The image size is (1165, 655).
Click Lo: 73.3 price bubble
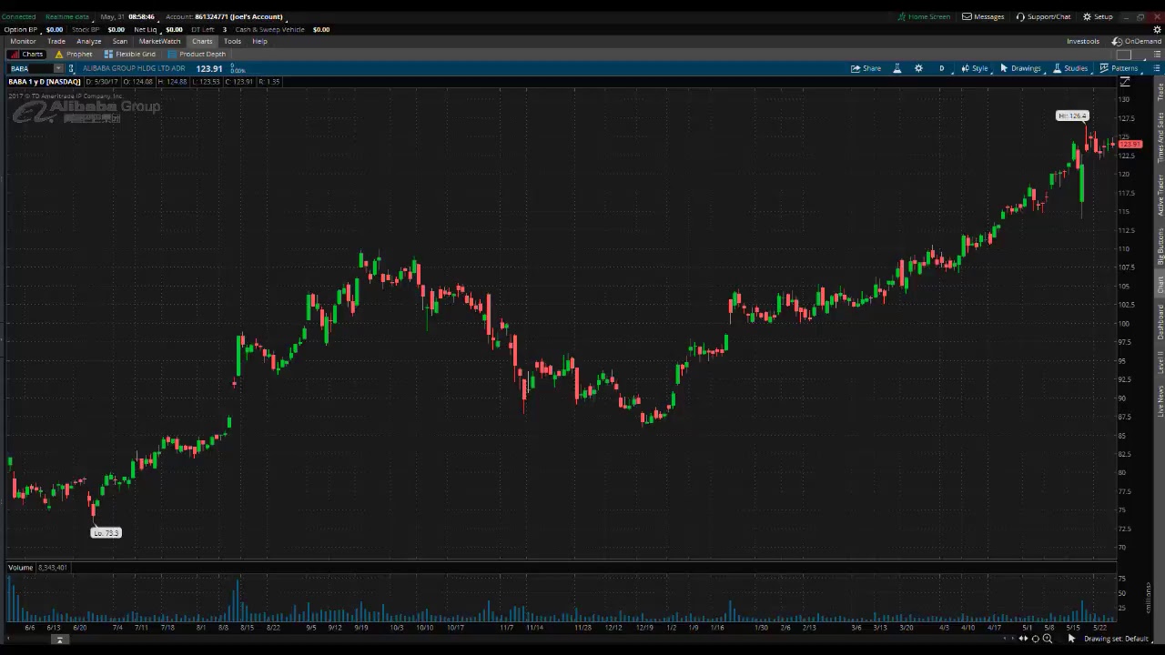click(106, 533)
